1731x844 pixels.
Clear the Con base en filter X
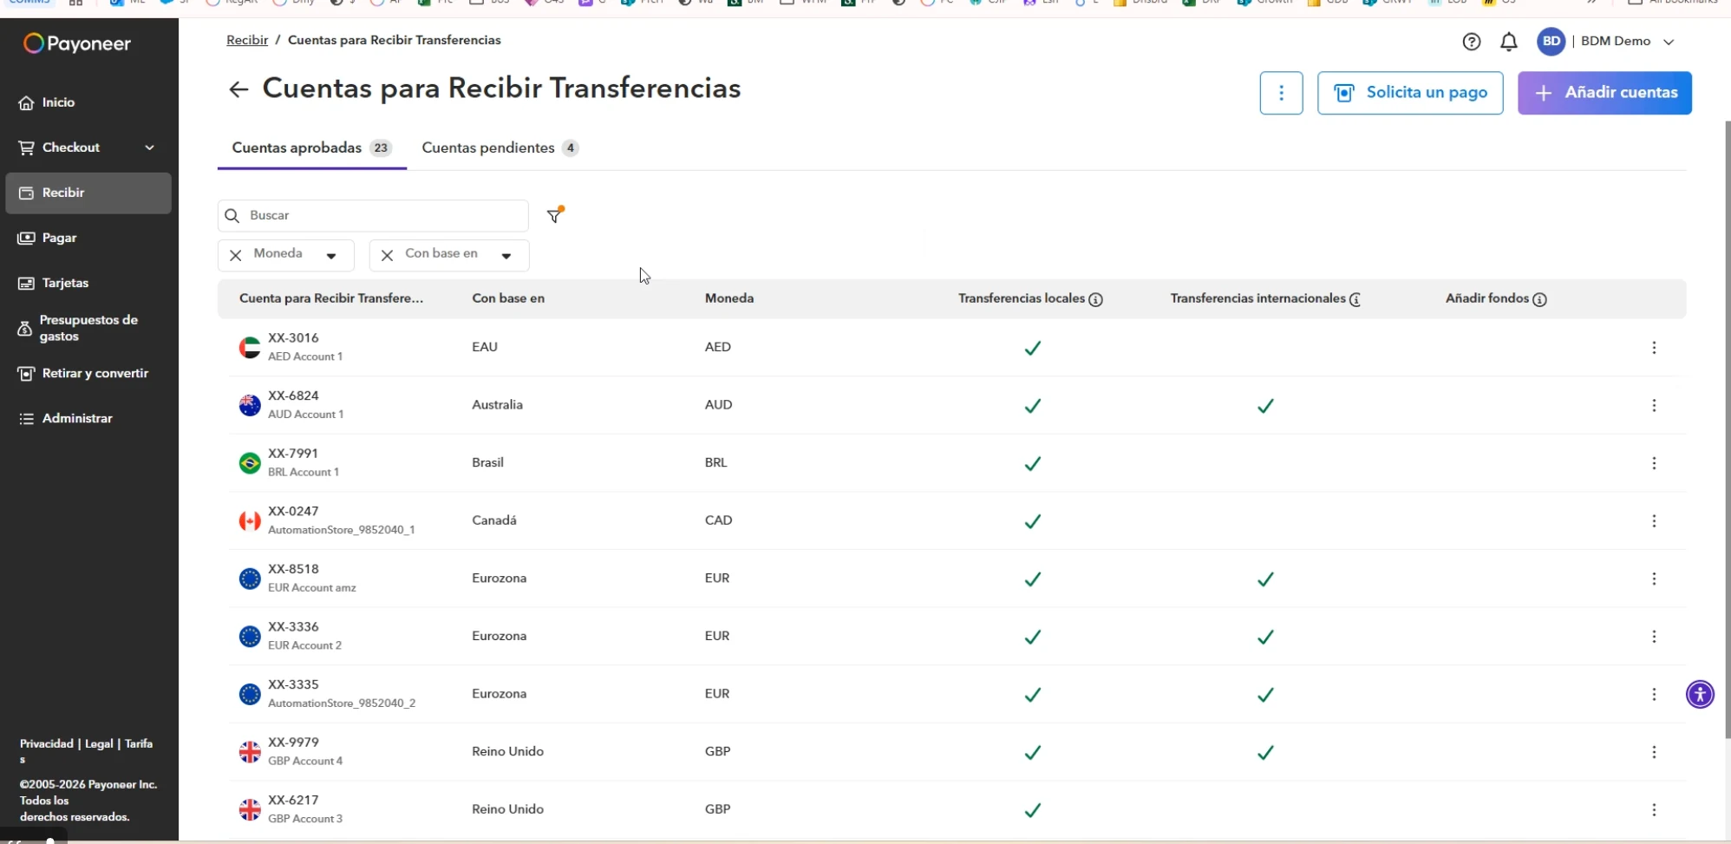tap(387, 255)
